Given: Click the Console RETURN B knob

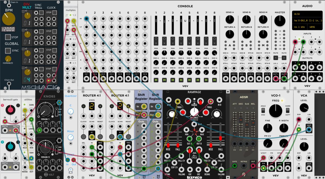Looking at the screenshot, I should point(246,34).
